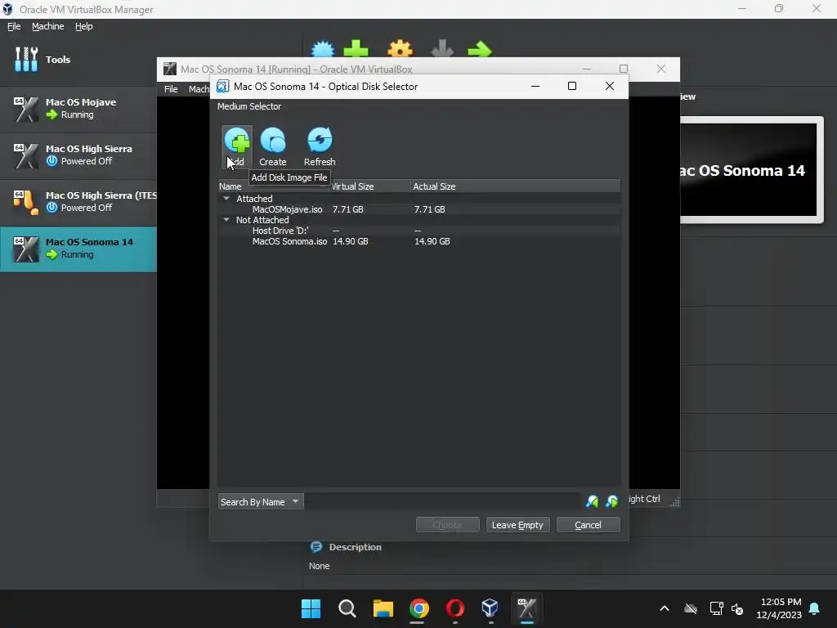837x628 pixels.
Task: Select MacOSMojave.iso in the list
Action: pos(287,209)
